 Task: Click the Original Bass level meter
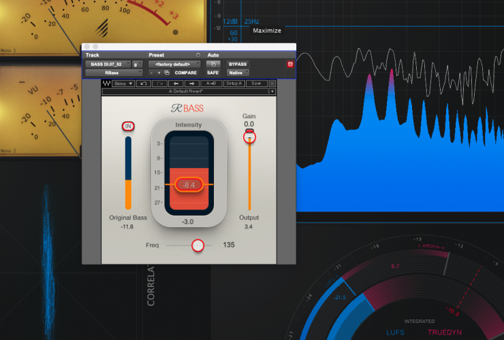128,173
